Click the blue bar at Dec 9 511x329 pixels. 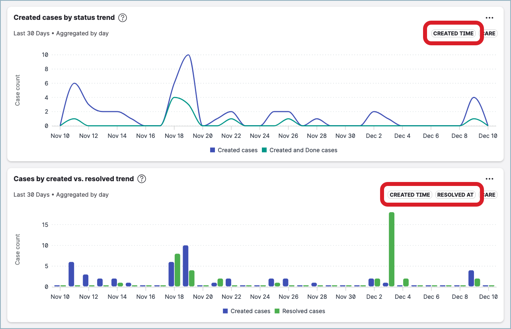click(x=471, y=278)
